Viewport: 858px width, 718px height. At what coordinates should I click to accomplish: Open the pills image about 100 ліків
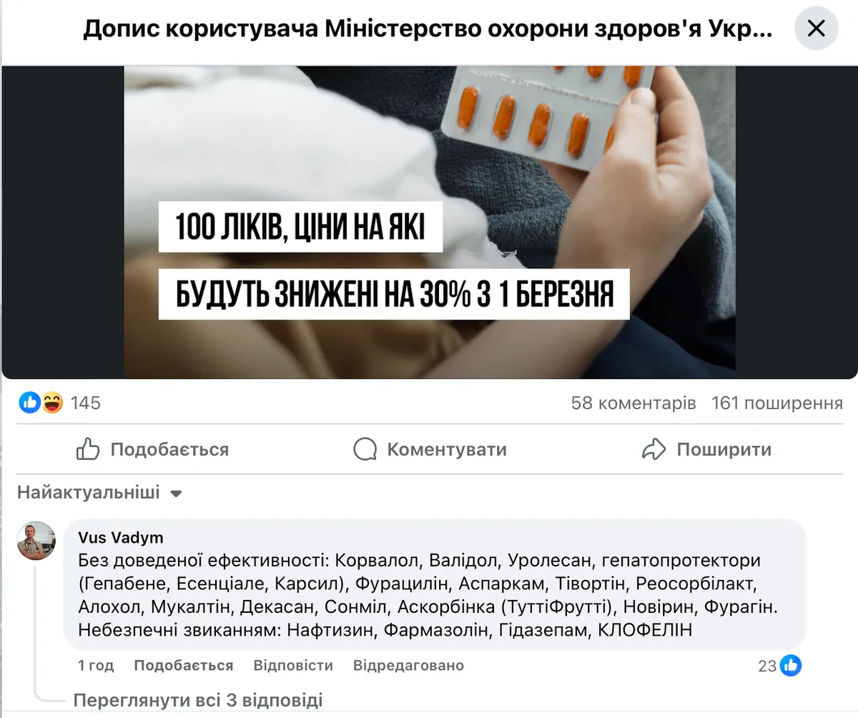(430, 222)
